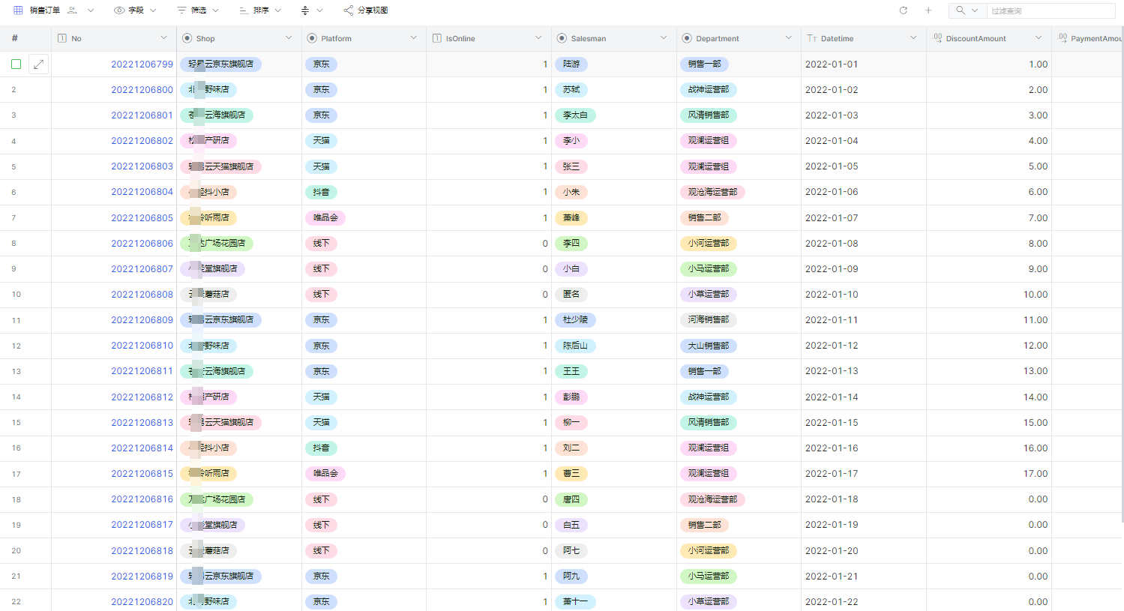Click the # row number header
This screenshot has height=611, width=1124.
14,38
